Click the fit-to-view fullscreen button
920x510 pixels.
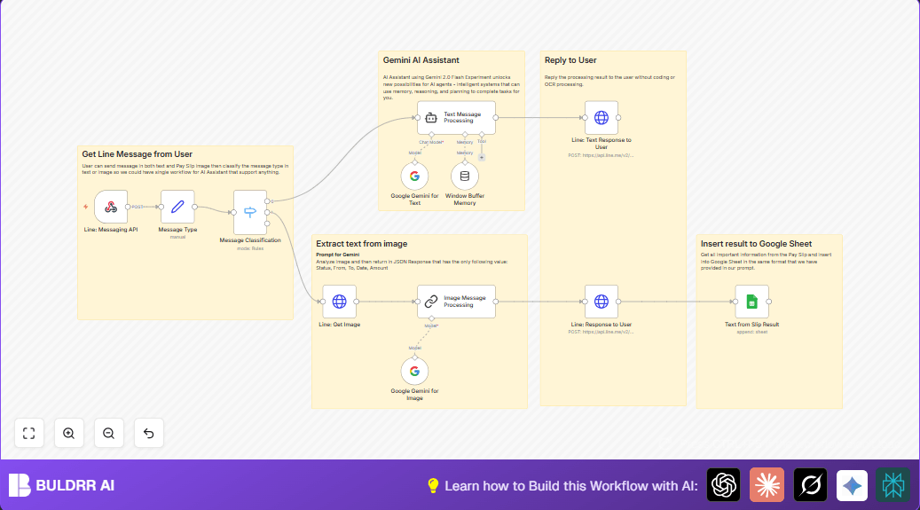point(28,433)
